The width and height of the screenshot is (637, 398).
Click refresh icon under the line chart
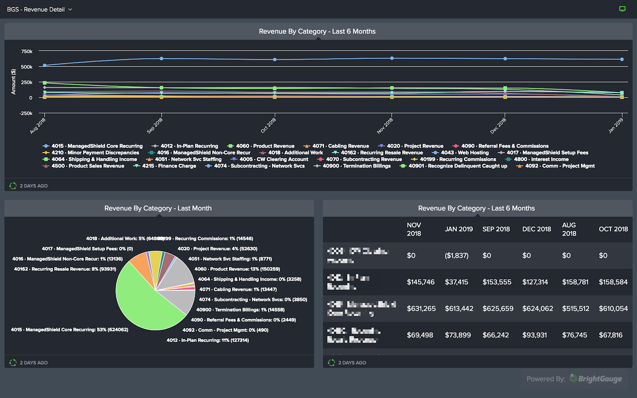[13, 185]
